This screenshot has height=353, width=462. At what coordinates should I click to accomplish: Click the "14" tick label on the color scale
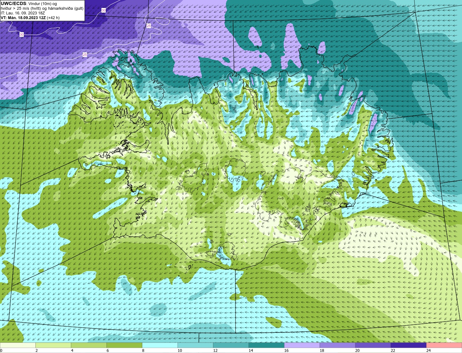tap(251, 350)
